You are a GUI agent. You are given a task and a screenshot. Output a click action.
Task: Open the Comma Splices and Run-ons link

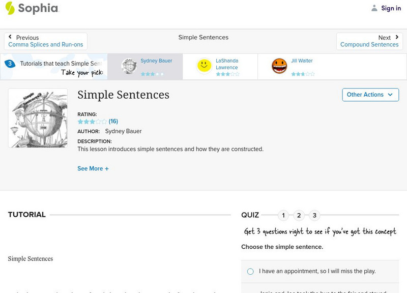(x=46, y=45)
